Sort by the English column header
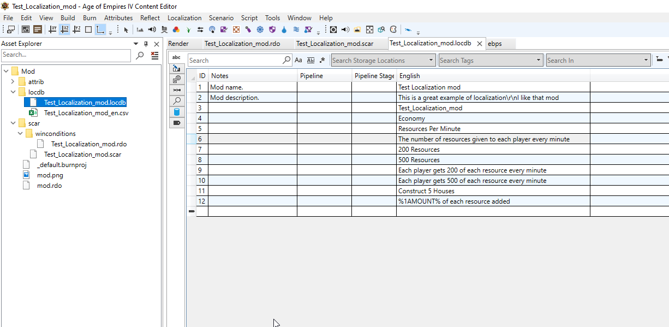 point(493,76)
